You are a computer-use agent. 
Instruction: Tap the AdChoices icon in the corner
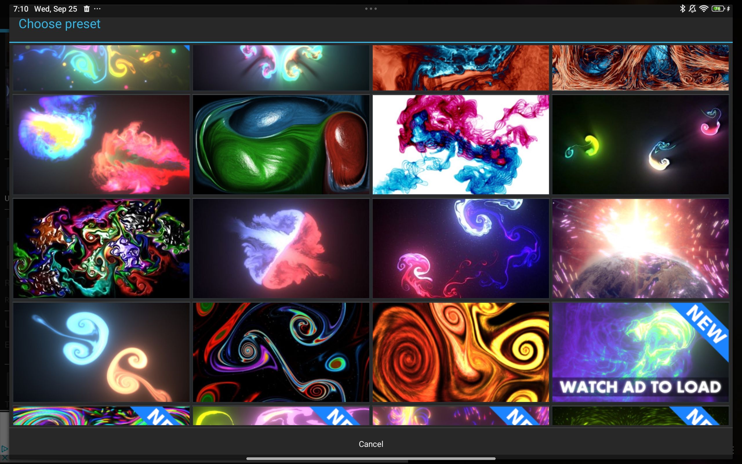point(4,449)
